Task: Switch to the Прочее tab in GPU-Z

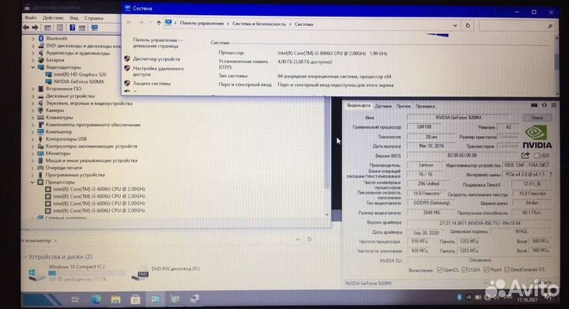Action: pyautogui.click(x=404, y=106)
